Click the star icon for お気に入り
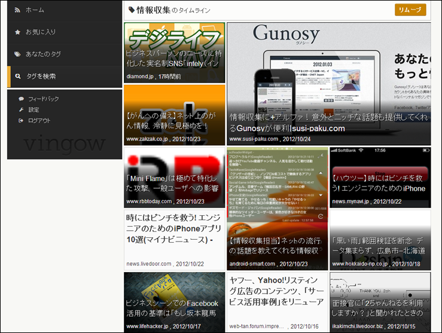Image resolution: width=442 pixels, height=333 pixels. point(17,32)
